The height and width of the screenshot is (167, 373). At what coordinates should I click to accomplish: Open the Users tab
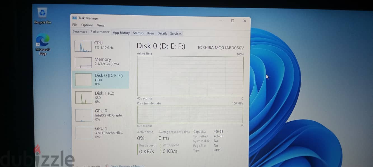click(151, 33)
